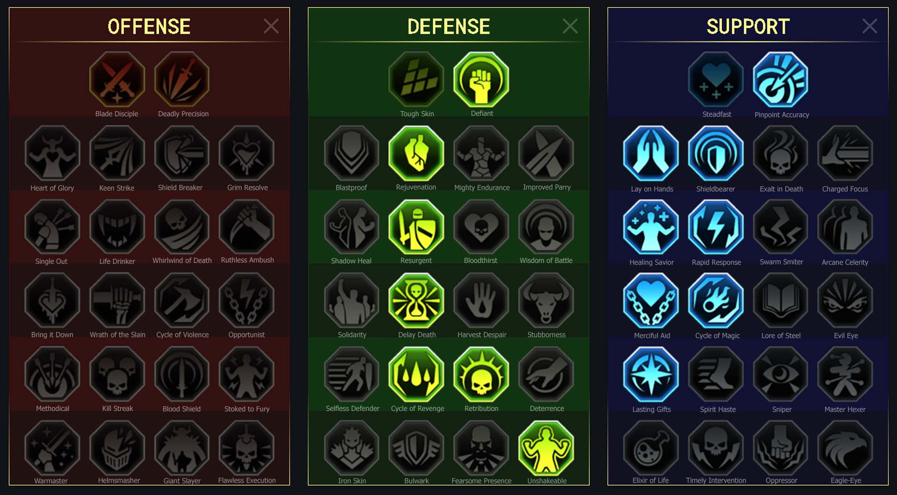
Task: Select the Helmsmasher mastery icon
Action: coord(117,448)
